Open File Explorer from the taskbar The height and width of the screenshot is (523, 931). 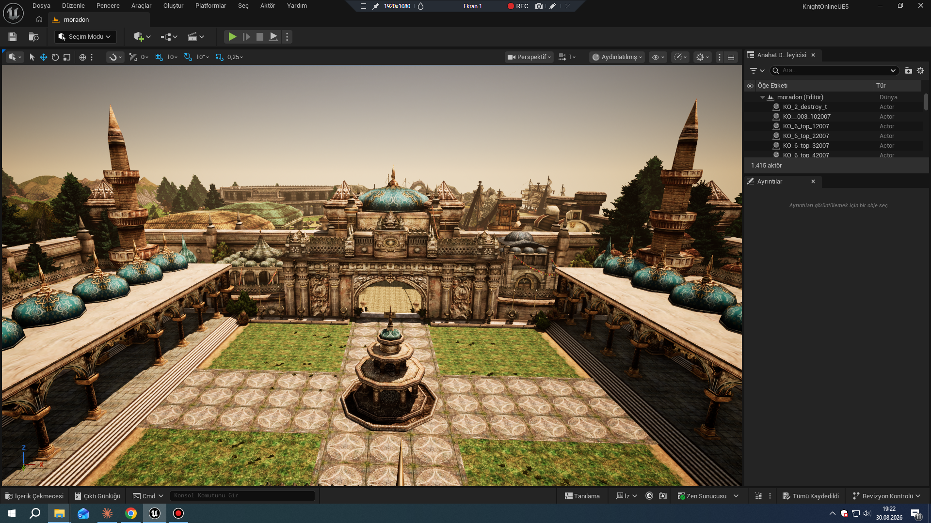point(59,513)
